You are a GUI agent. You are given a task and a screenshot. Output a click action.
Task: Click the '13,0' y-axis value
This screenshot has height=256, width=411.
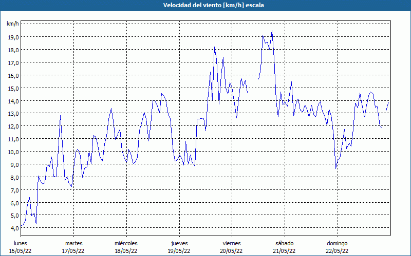pyautogui.click(x=13, y=114)
